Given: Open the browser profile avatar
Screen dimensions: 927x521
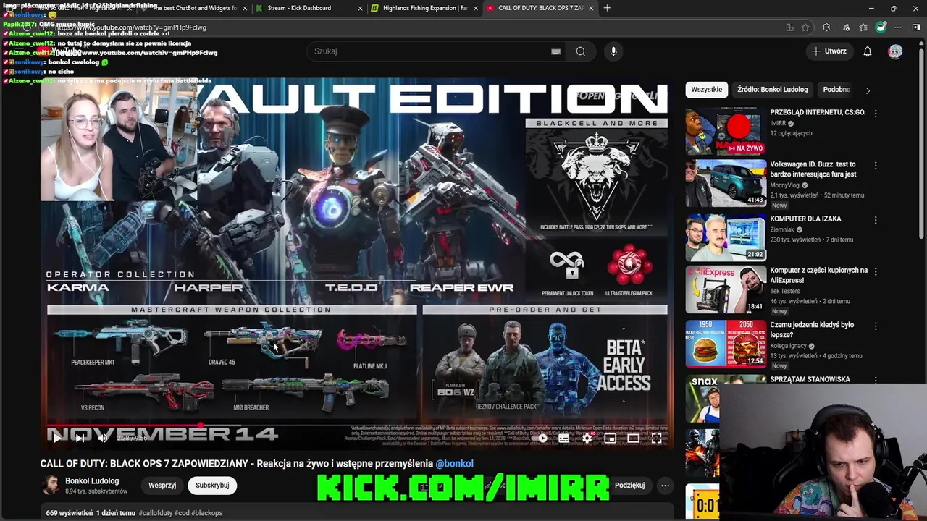Looking at the screenshot, I should click(881, 27).
